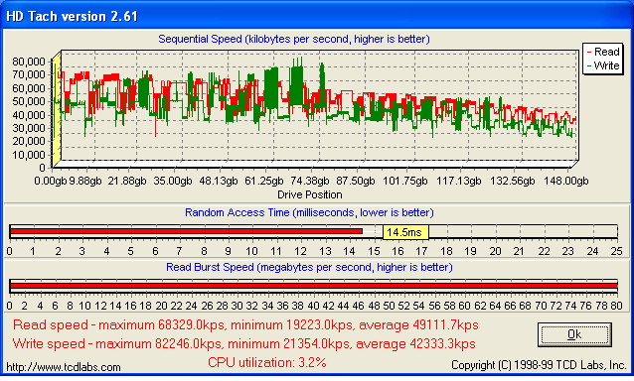Viewport: 634px width, 381px height.
Task: Click maximum 68329.0kps read value
Action: click(x=163, y=324)
